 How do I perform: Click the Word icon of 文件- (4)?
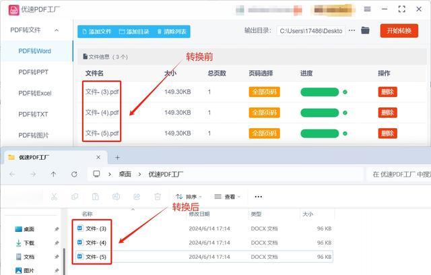tap(80, 242)
